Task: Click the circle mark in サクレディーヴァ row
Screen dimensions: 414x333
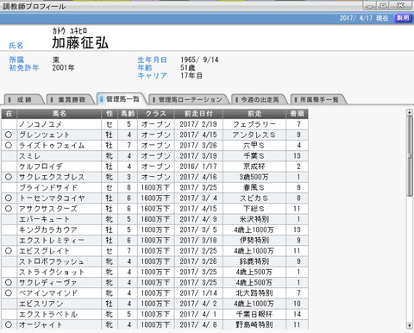Action: pyautogui.click(x=9, y=282)
